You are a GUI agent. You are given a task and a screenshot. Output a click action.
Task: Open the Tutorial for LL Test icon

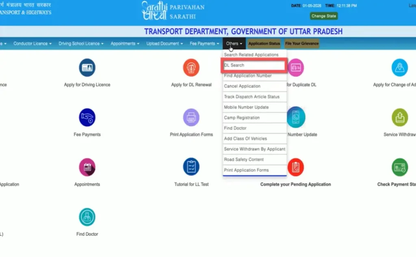[x=191, y=167]
